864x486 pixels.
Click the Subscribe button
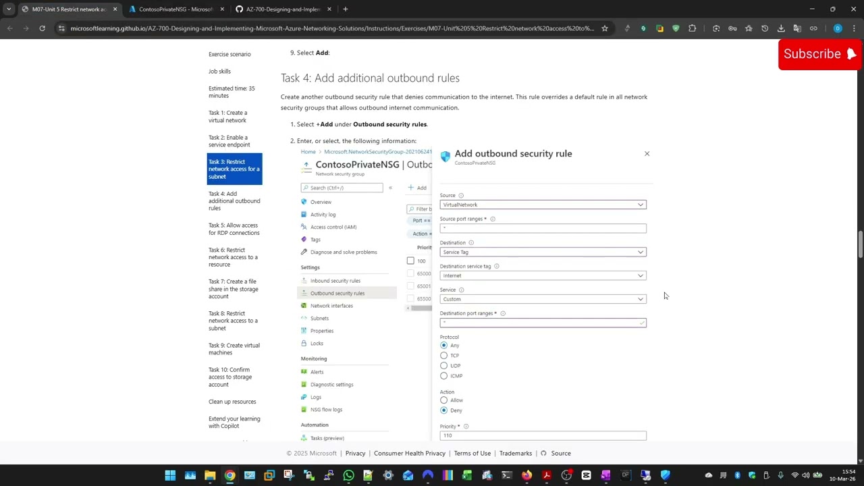click(819, 54)
